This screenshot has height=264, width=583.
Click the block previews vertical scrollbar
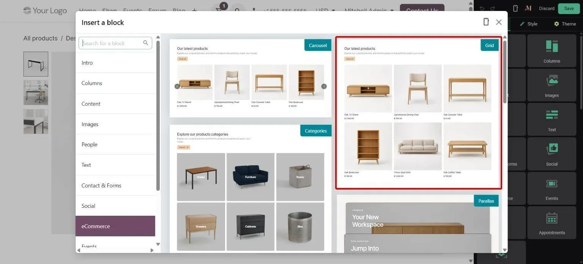(505, 72)
